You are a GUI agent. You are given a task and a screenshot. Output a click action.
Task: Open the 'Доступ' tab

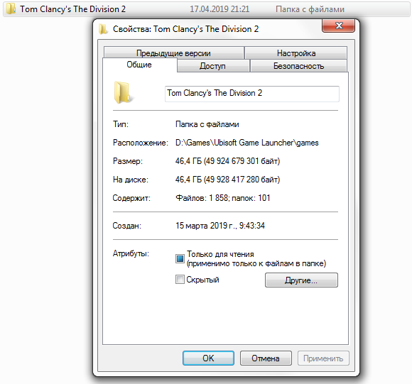tap(213, 65)
